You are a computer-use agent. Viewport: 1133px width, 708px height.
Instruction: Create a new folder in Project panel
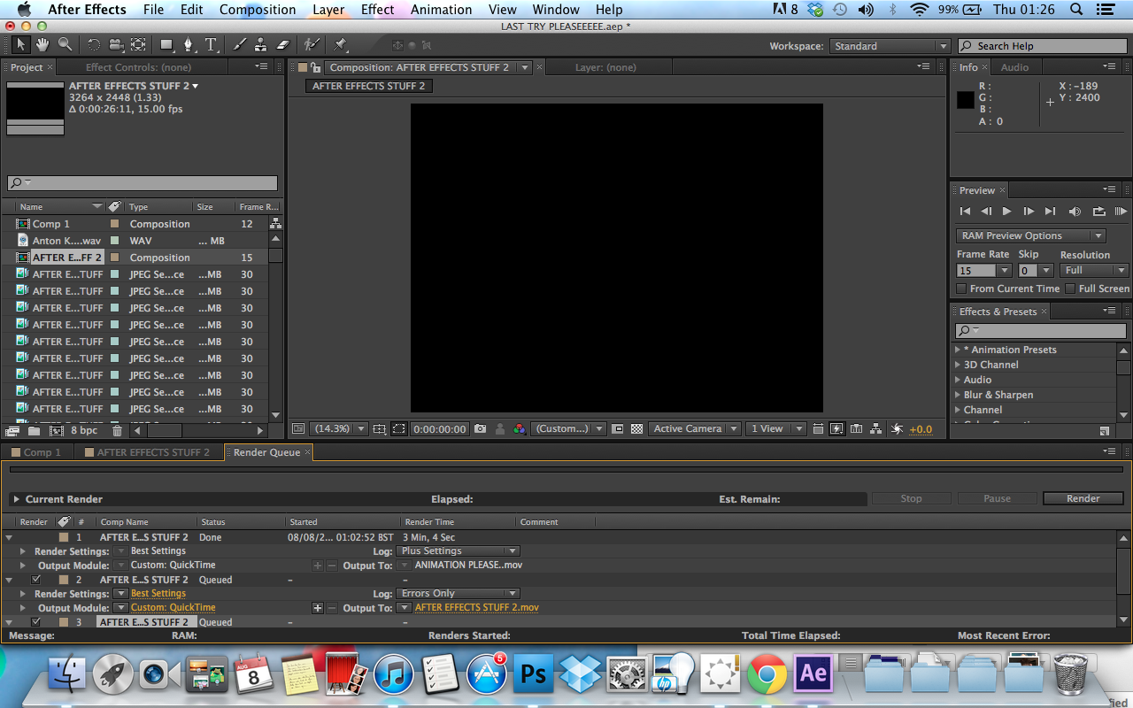coord(34,430)
